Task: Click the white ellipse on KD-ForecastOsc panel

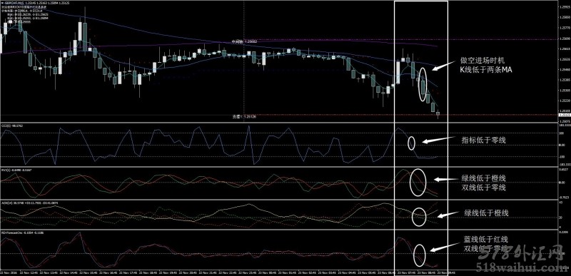Action: pos(420,255)
